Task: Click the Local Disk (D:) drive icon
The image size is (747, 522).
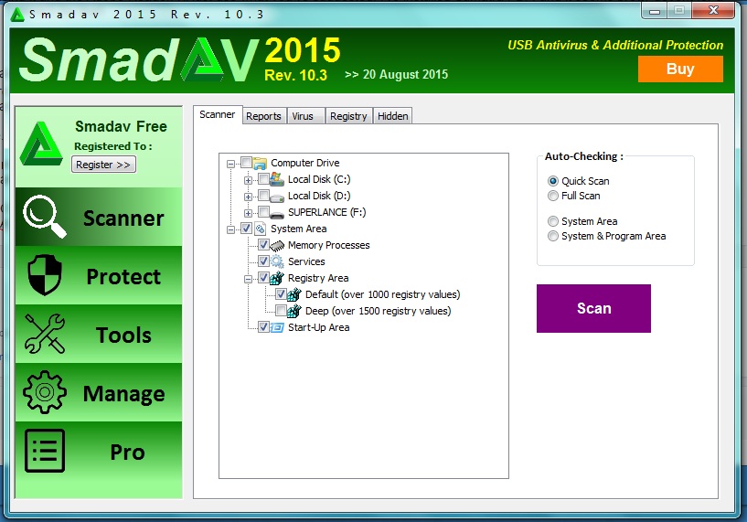Action: (277, 197)
